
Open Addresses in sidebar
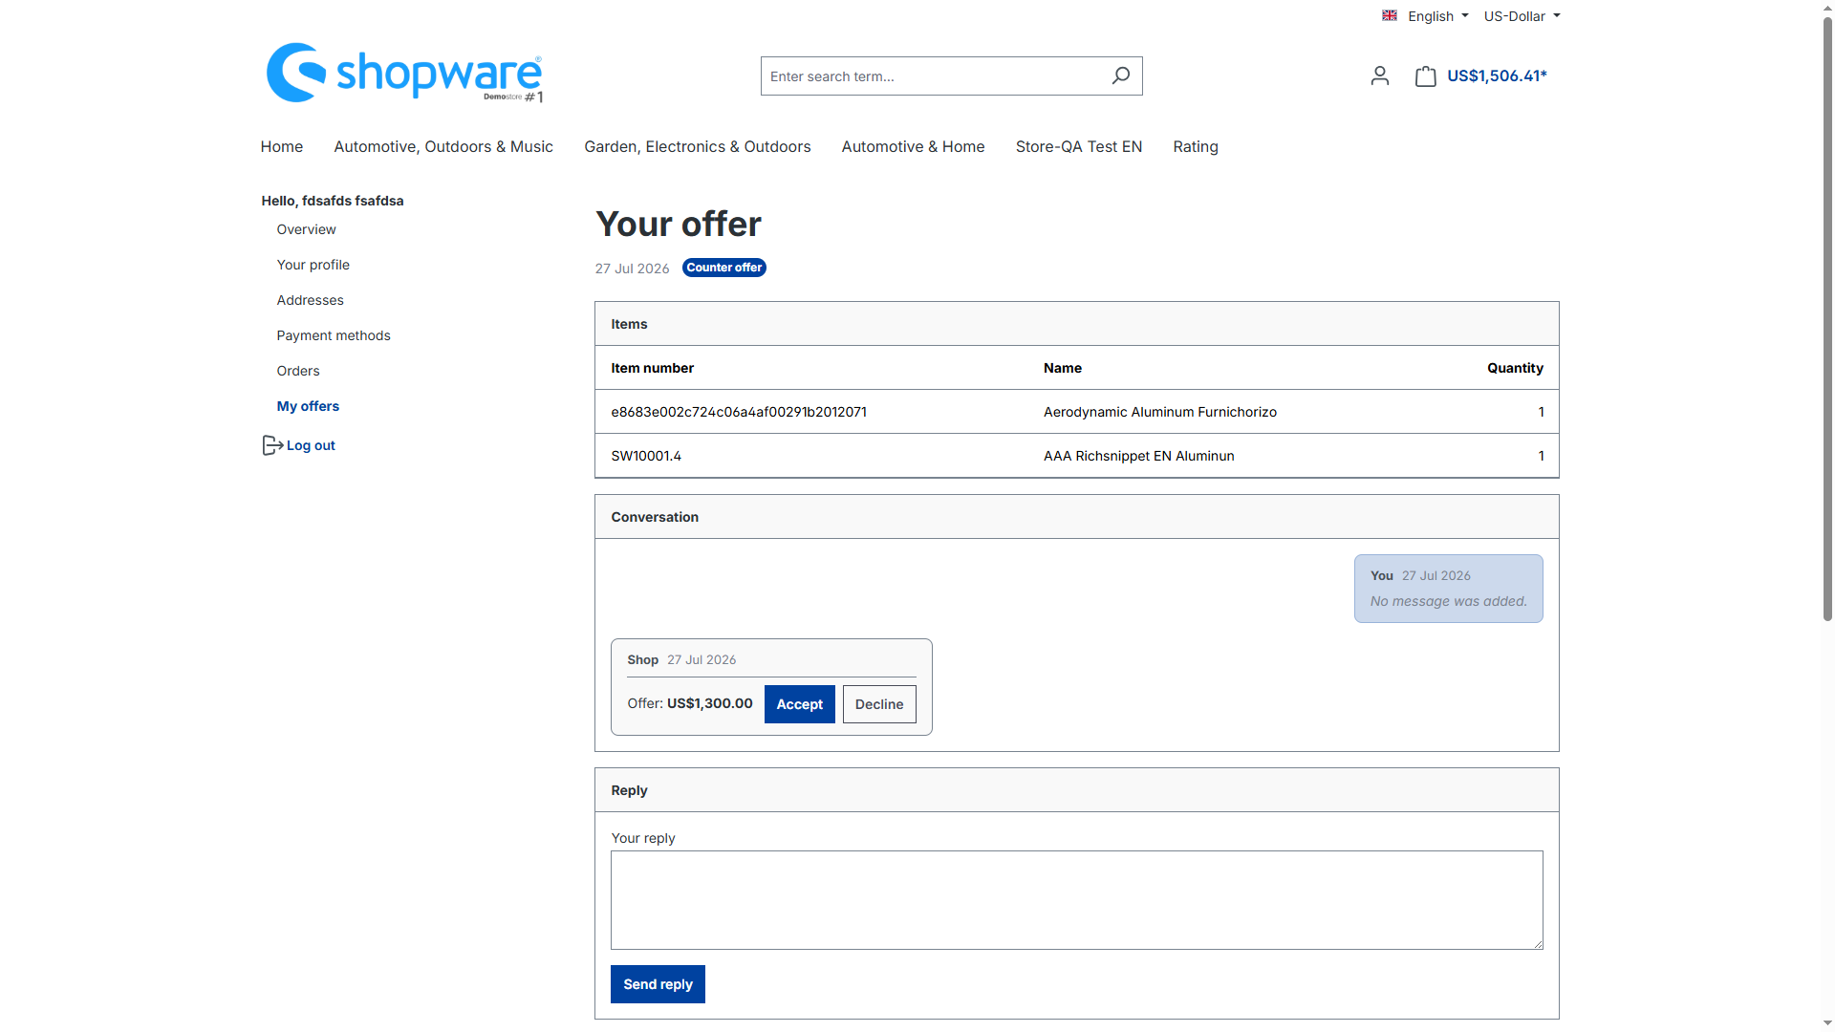(x=310, y=300)
